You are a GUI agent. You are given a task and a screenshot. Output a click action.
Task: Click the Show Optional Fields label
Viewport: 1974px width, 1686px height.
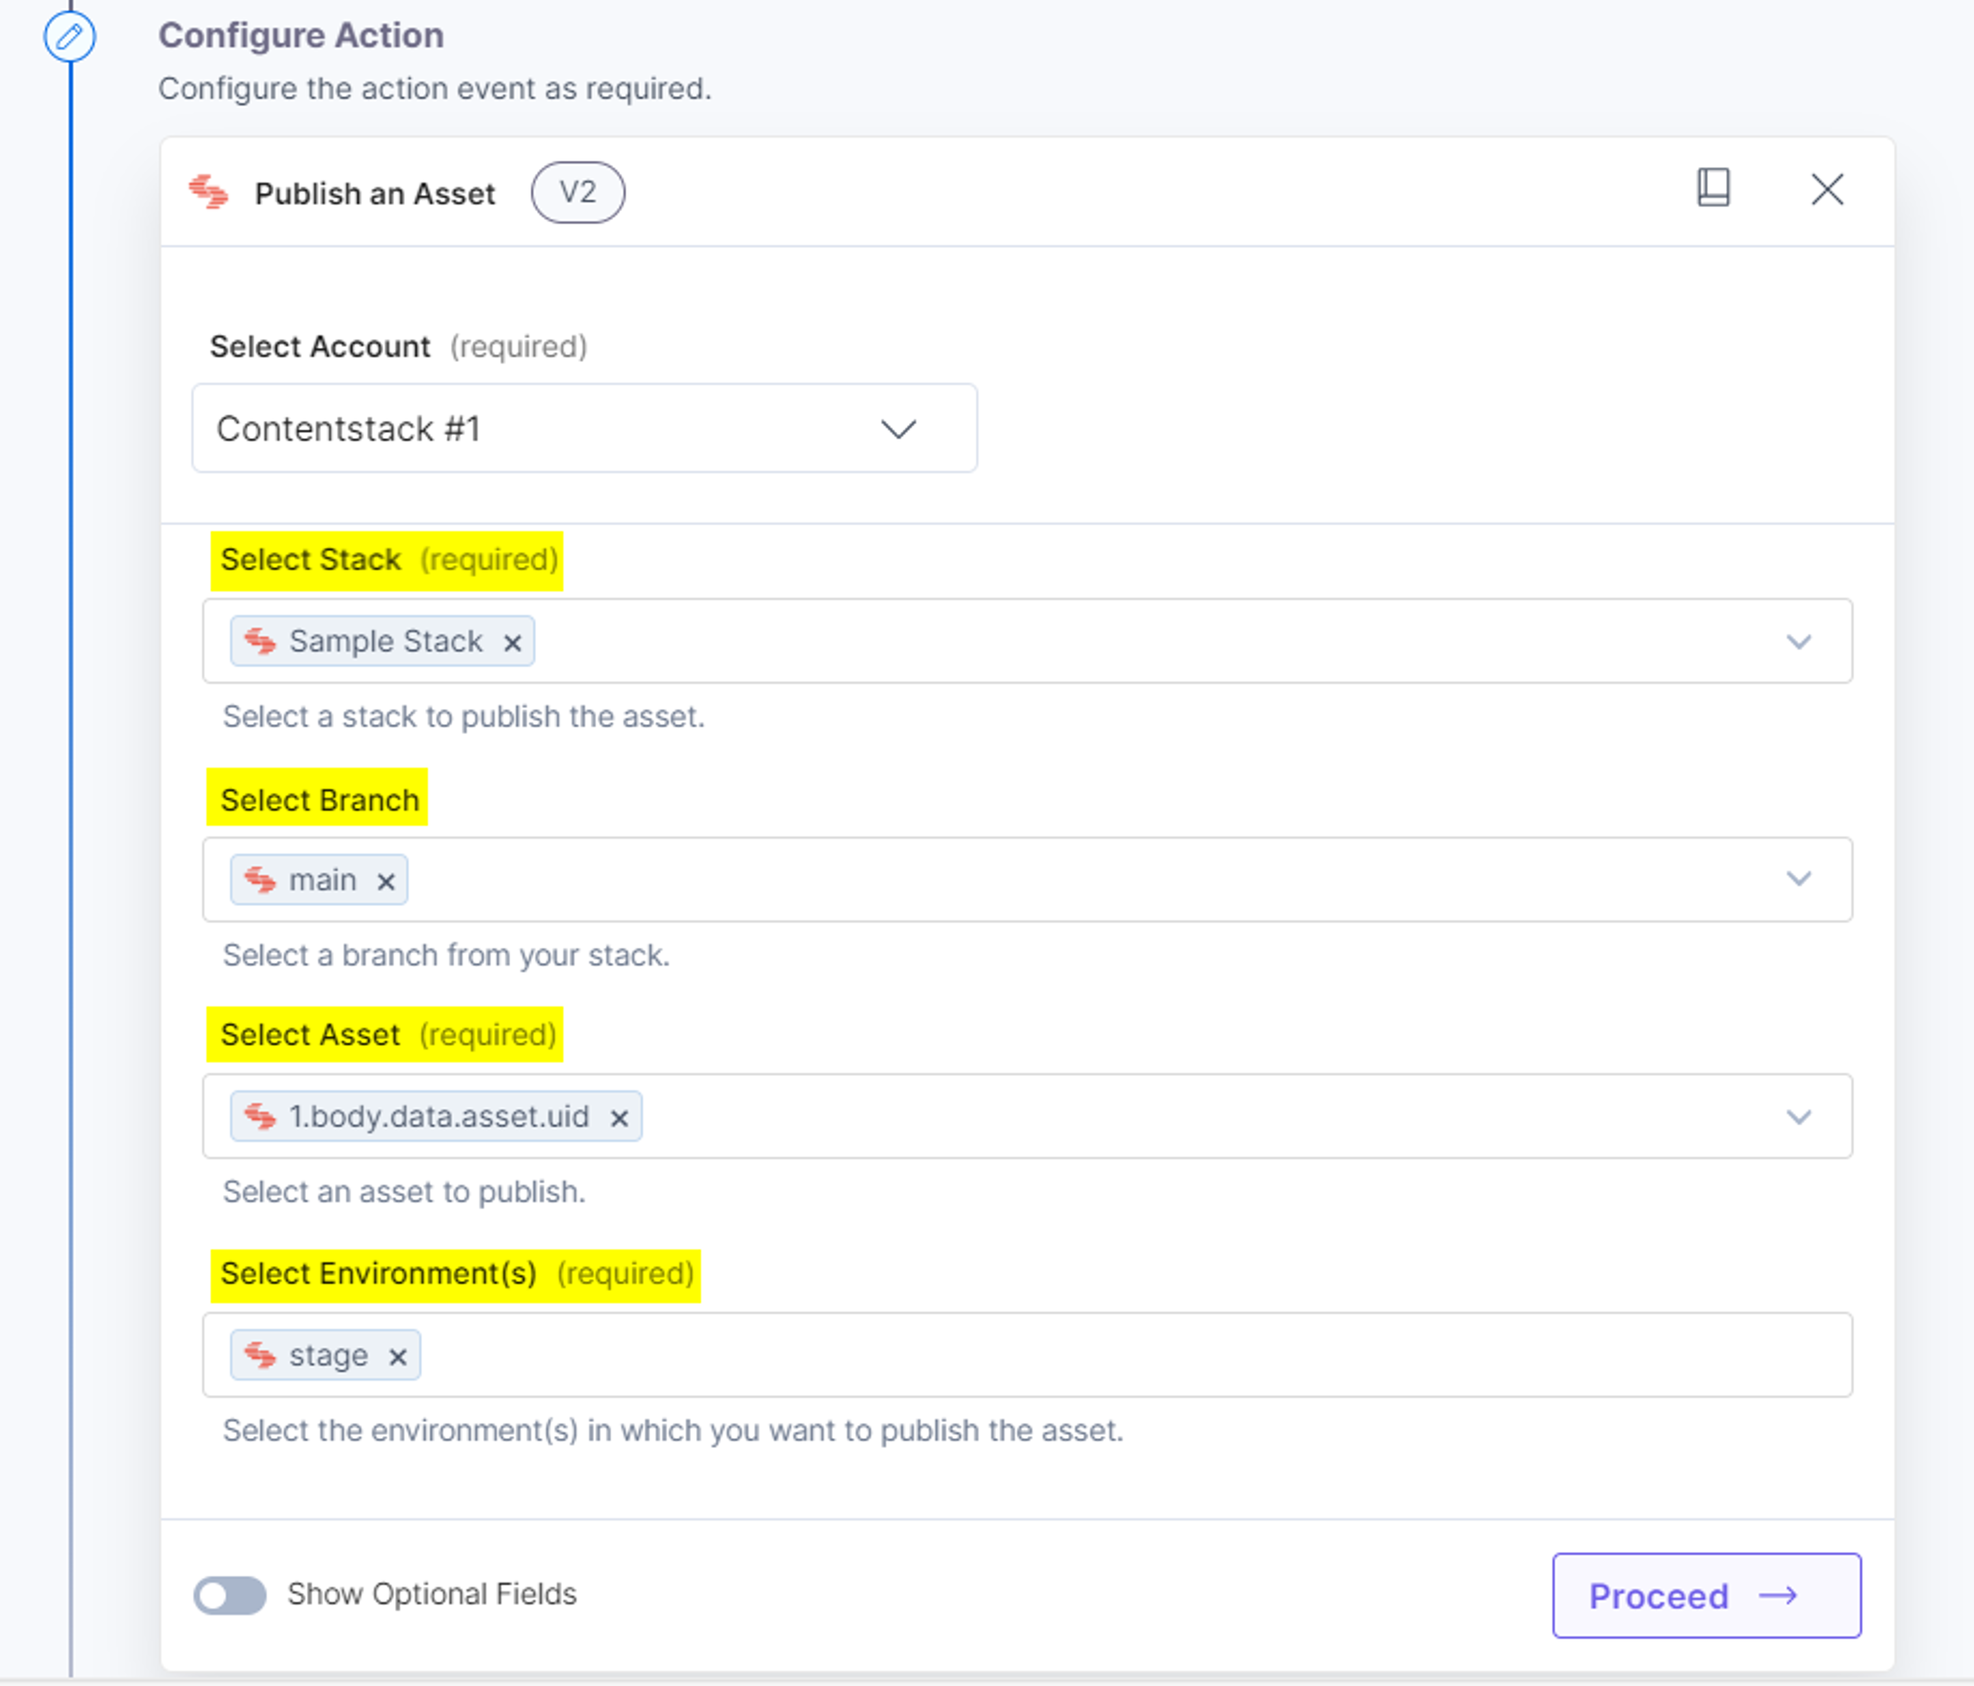coord(432,1593)
